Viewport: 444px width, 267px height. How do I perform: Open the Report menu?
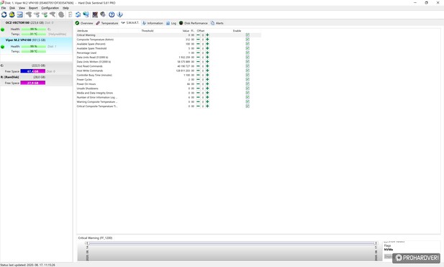(33, 8)
